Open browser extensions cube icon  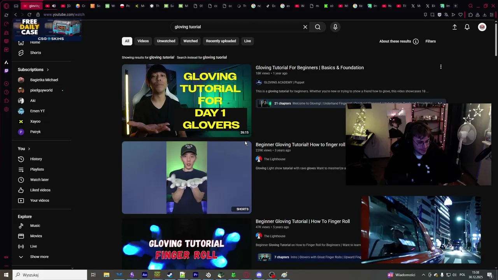(470, 15)
